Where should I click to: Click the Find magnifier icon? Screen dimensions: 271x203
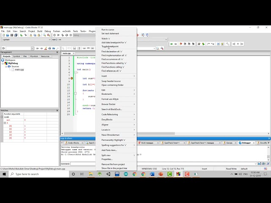pyautogui.click(x=44, y=35)
